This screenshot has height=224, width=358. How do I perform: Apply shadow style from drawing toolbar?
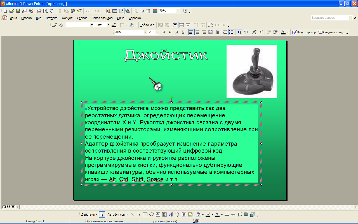(246, 214)
